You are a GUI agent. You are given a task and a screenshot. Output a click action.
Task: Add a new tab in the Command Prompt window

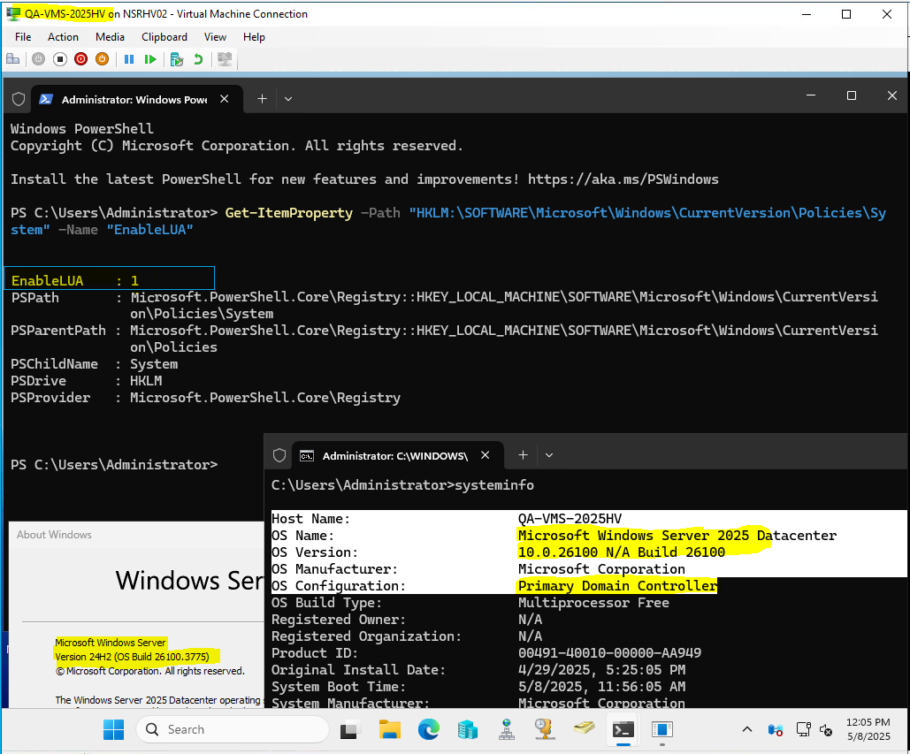click(523, 456)
